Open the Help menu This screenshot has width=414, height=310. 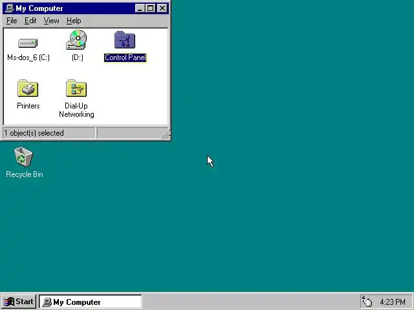coord(74,21)
